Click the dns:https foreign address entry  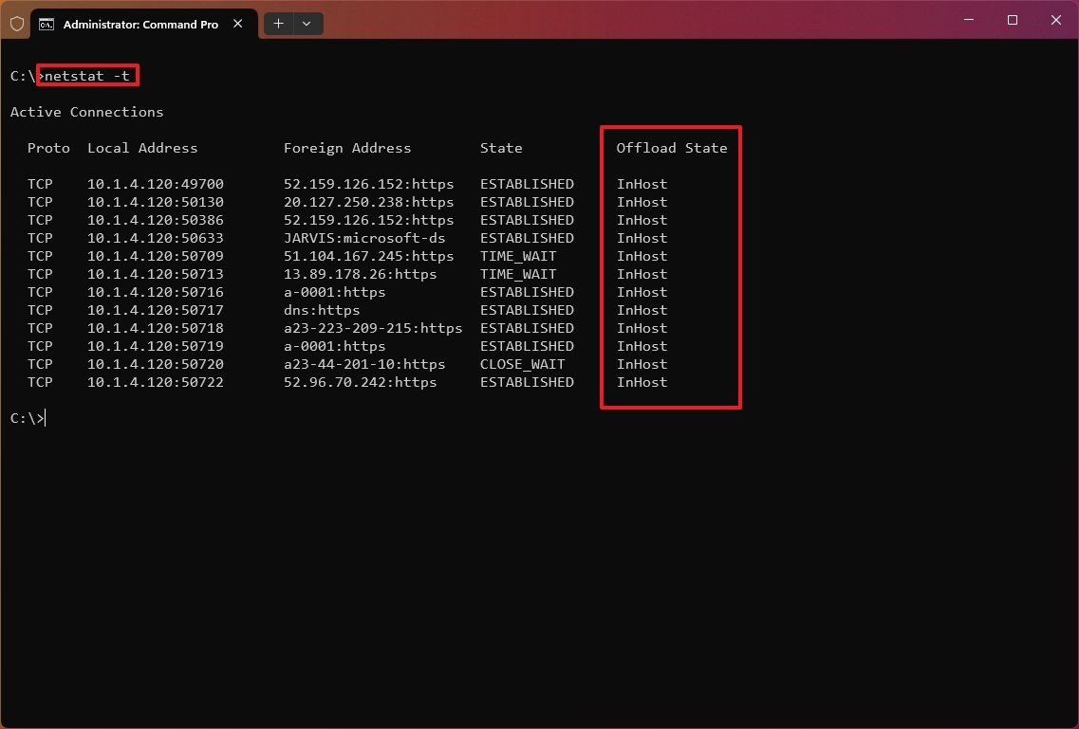click(322, 310)
